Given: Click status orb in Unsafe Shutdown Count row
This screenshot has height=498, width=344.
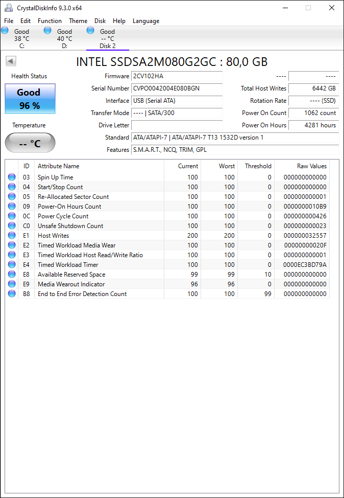Looking at the screenshot, I should 12,225.
